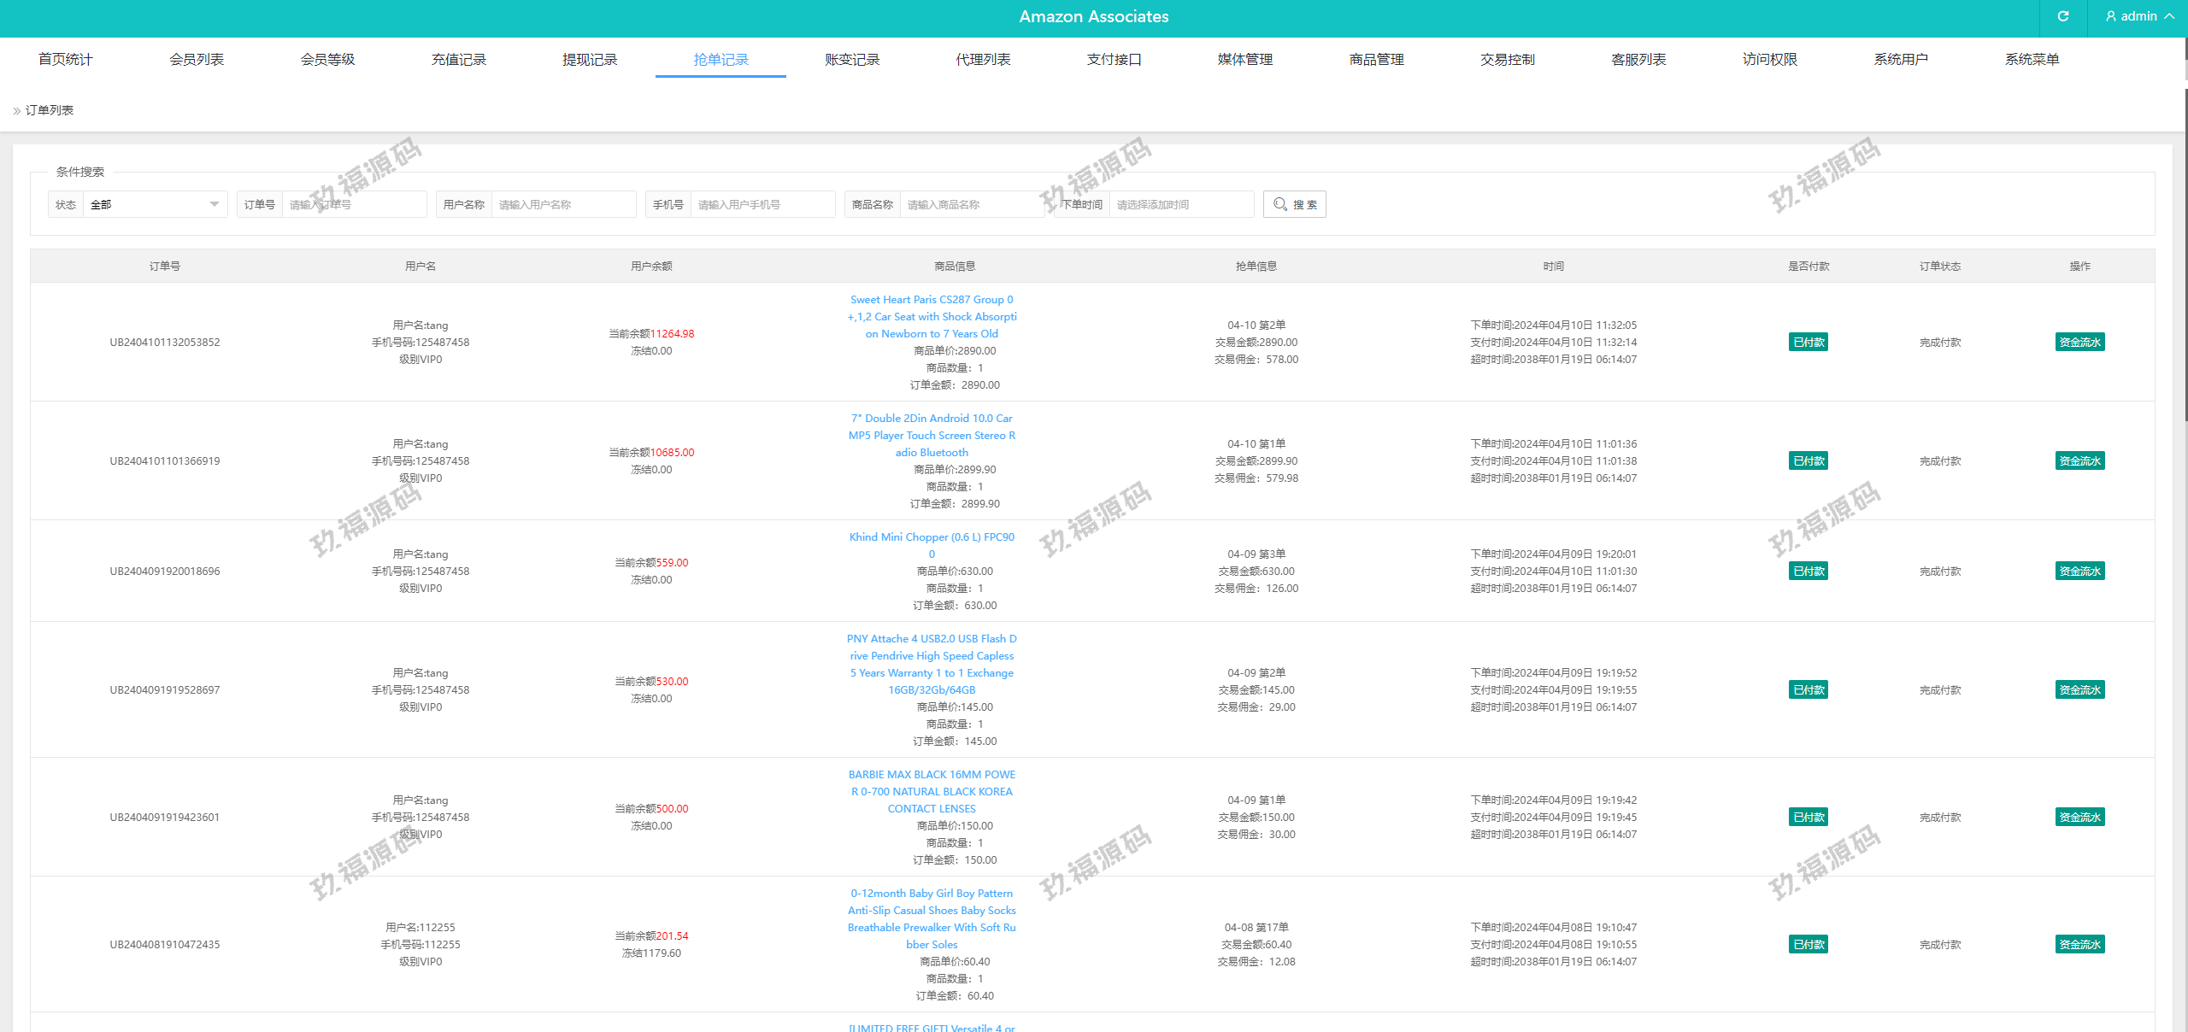Open BARBIE MAX BLACK contact lenses link
Image resolution: width=2188 pixels, height=1032 pixels.
pos(932,792)
